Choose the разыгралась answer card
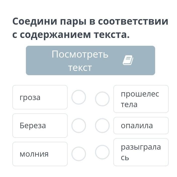 click(x=141, y=152)
